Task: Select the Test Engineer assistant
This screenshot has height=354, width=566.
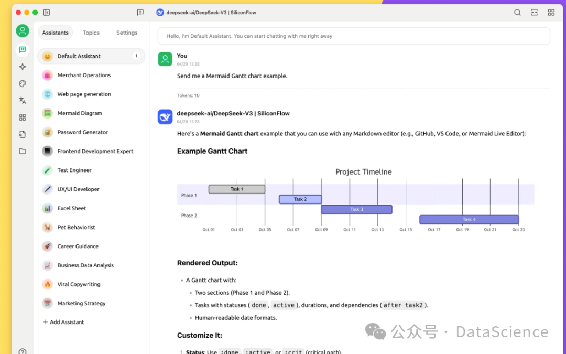Action: coord(91,170)
